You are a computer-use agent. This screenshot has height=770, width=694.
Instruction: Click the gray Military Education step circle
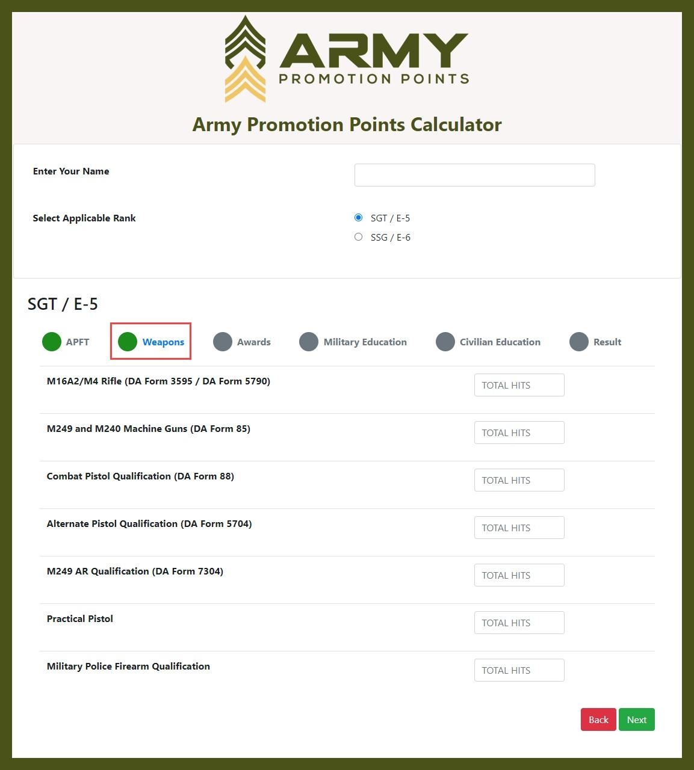pyautogui.click(x=309, y=342)
